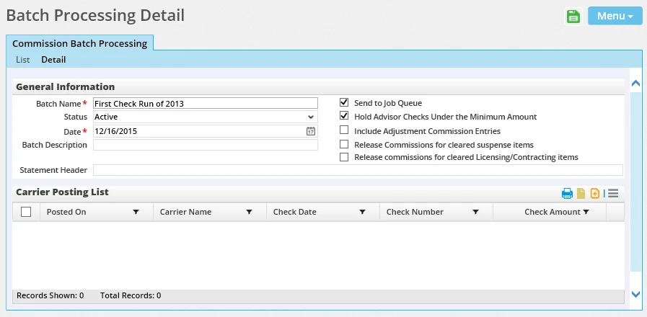Sort by the Carrier Name column header
Screen dimensions: 647x317
click(186, 212)
